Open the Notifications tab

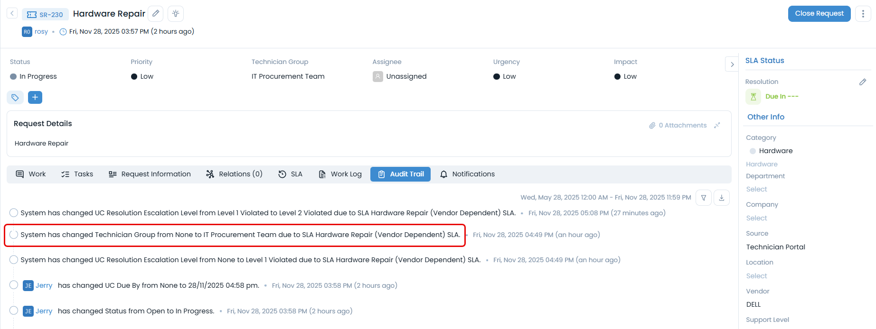tap(467, 174)
